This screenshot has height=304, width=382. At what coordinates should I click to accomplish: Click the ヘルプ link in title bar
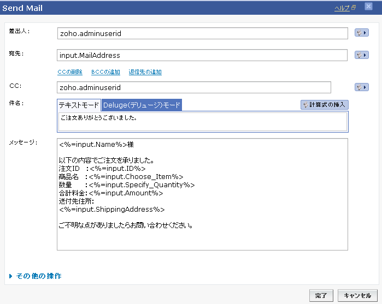point(342,8)
